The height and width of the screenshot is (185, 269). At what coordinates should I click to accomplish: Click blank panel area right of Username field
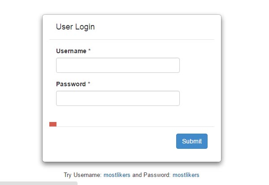pos(200,65)
